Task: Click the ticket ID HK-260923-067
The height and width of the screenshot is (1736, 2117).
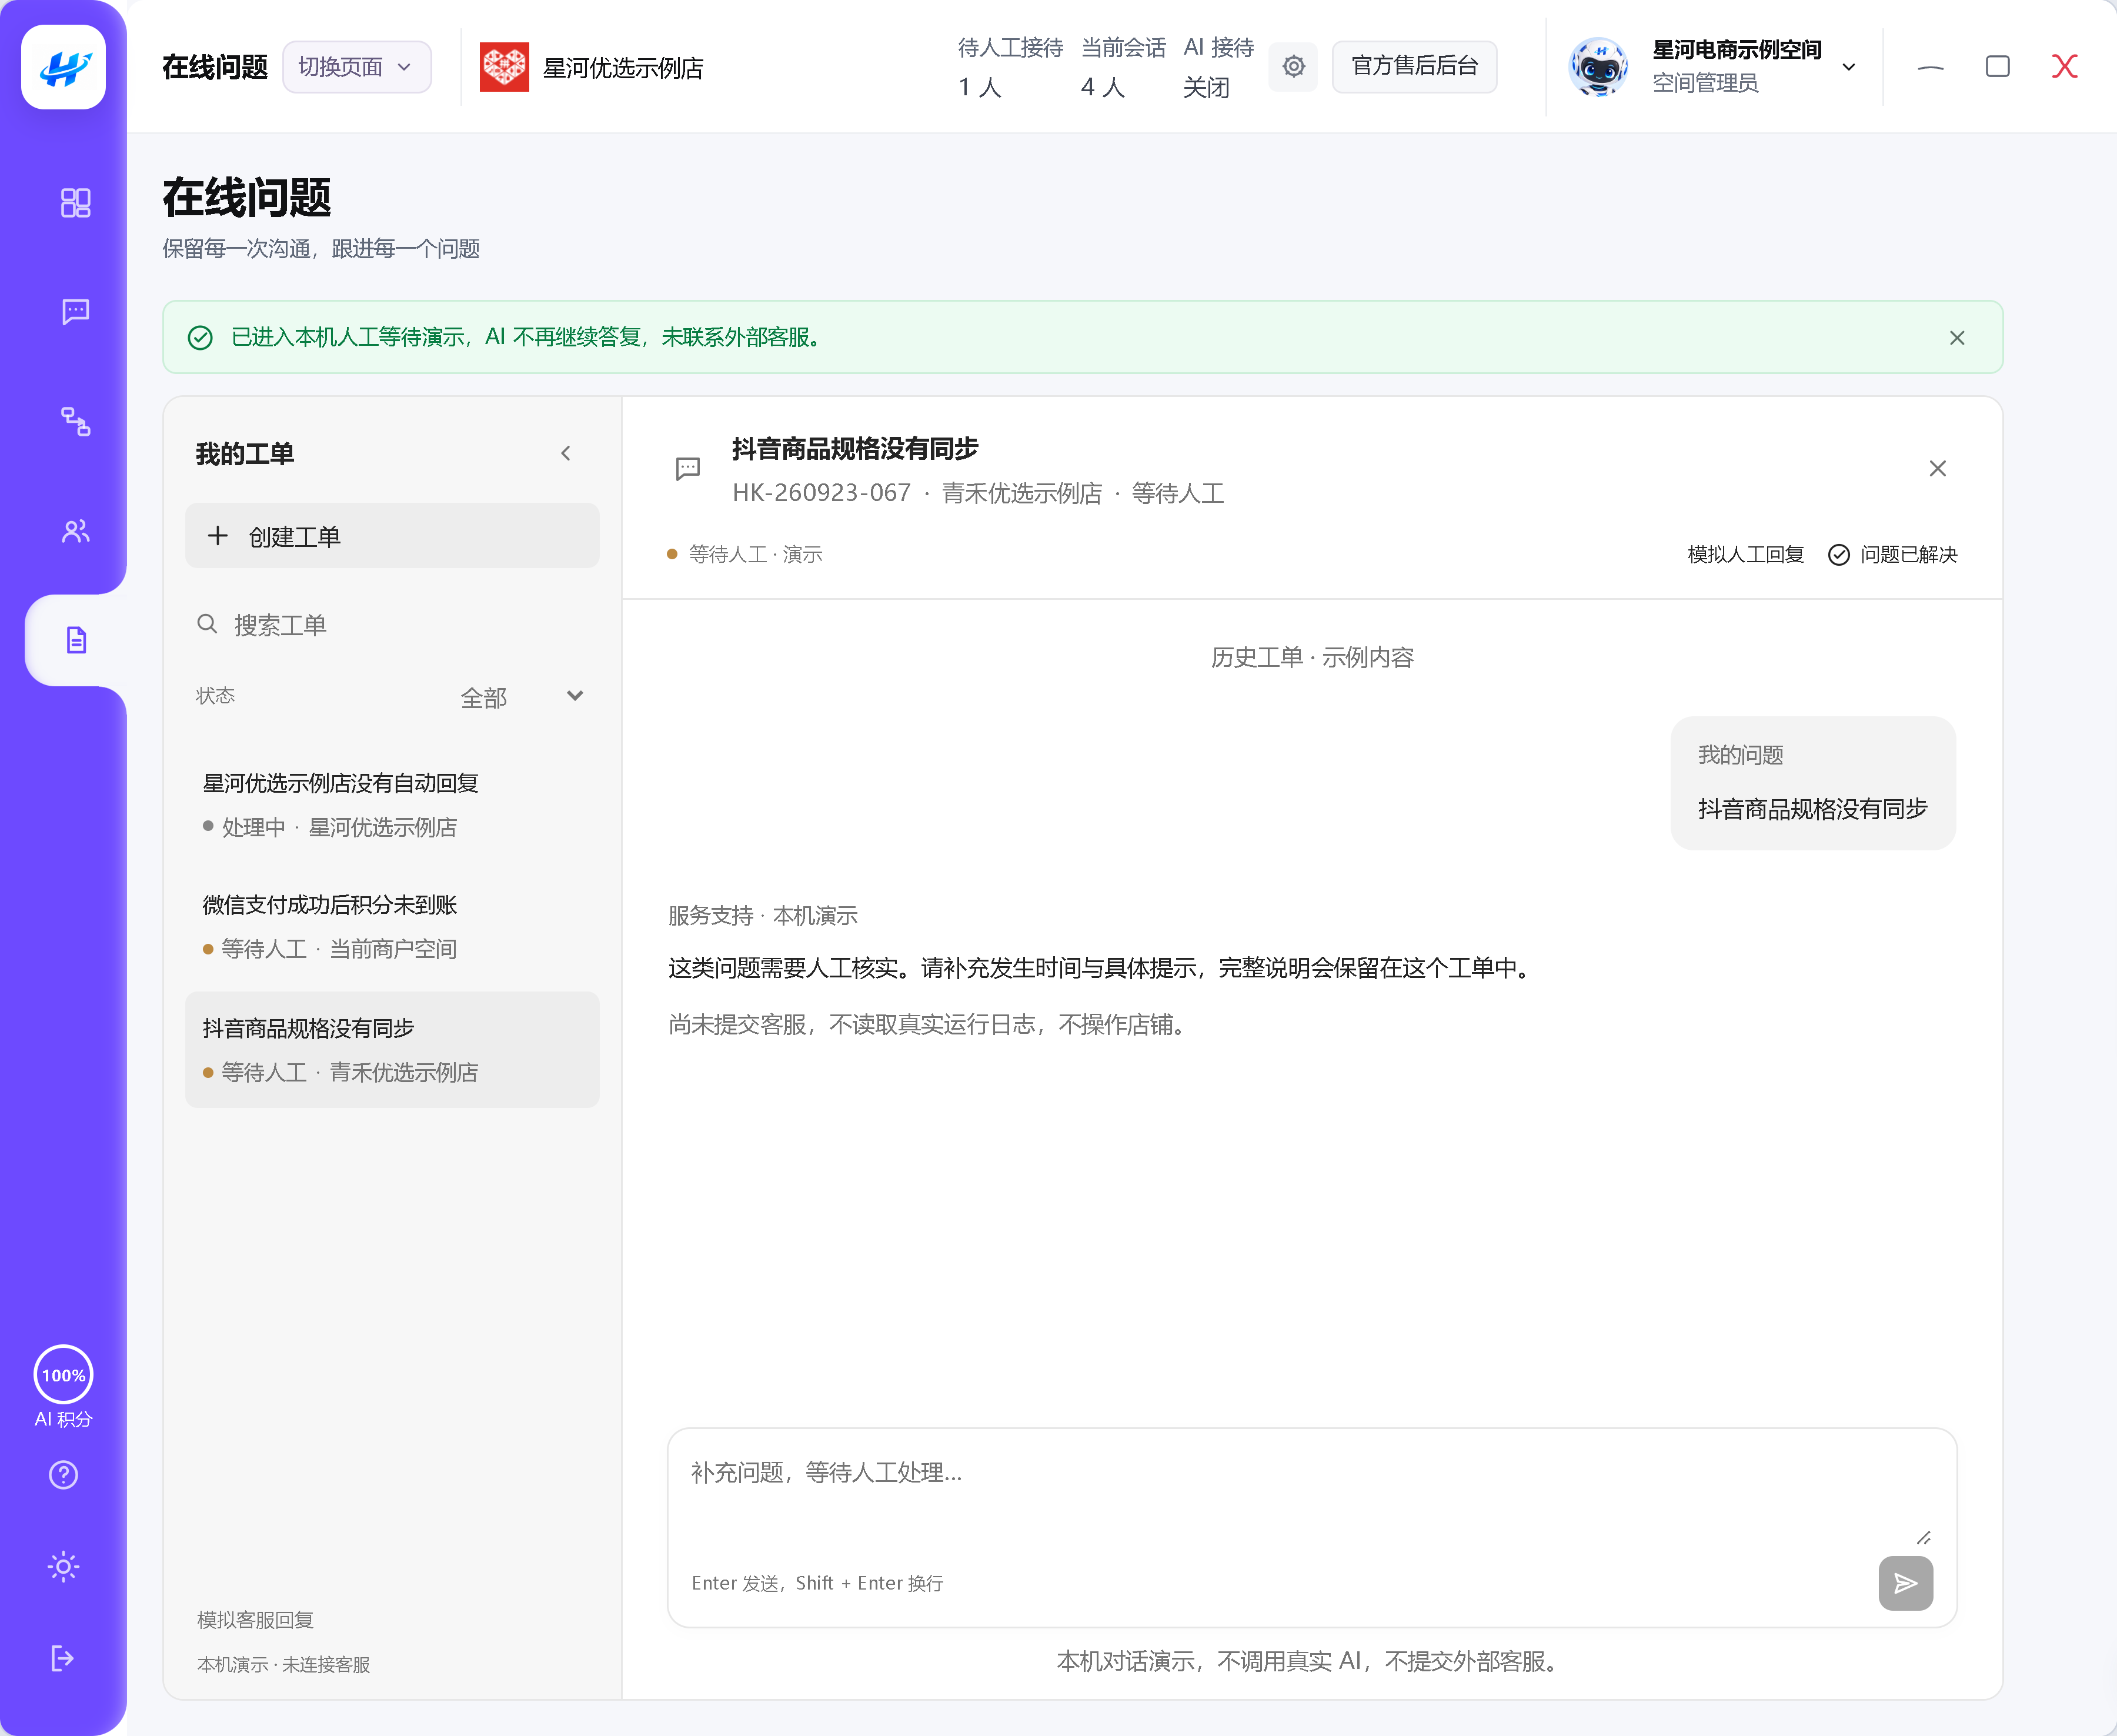Action: point(821,493)
